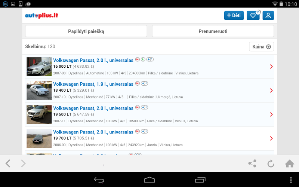
Task: Tap plus-1 badge on 16 000 LT listing
Action: coord(150,59)
